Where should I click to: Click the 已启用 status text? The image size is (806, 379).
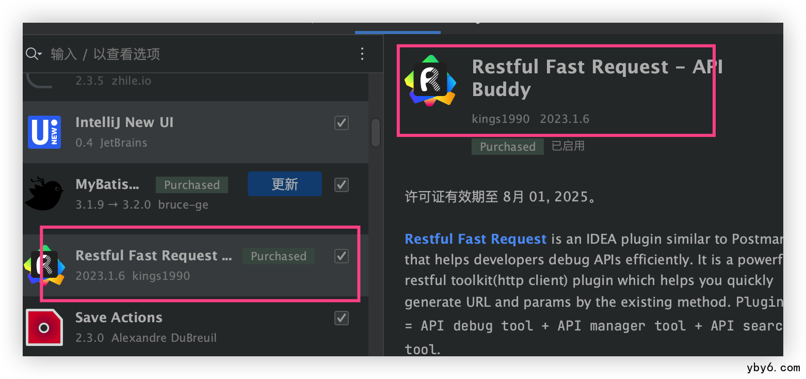pos(568,146)
